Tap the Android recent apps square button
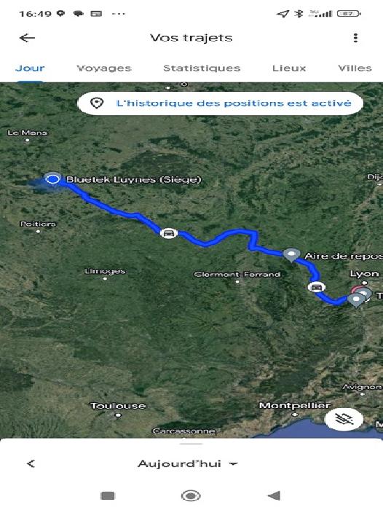The width and height of the screenshot is (383, 510). 108,495
